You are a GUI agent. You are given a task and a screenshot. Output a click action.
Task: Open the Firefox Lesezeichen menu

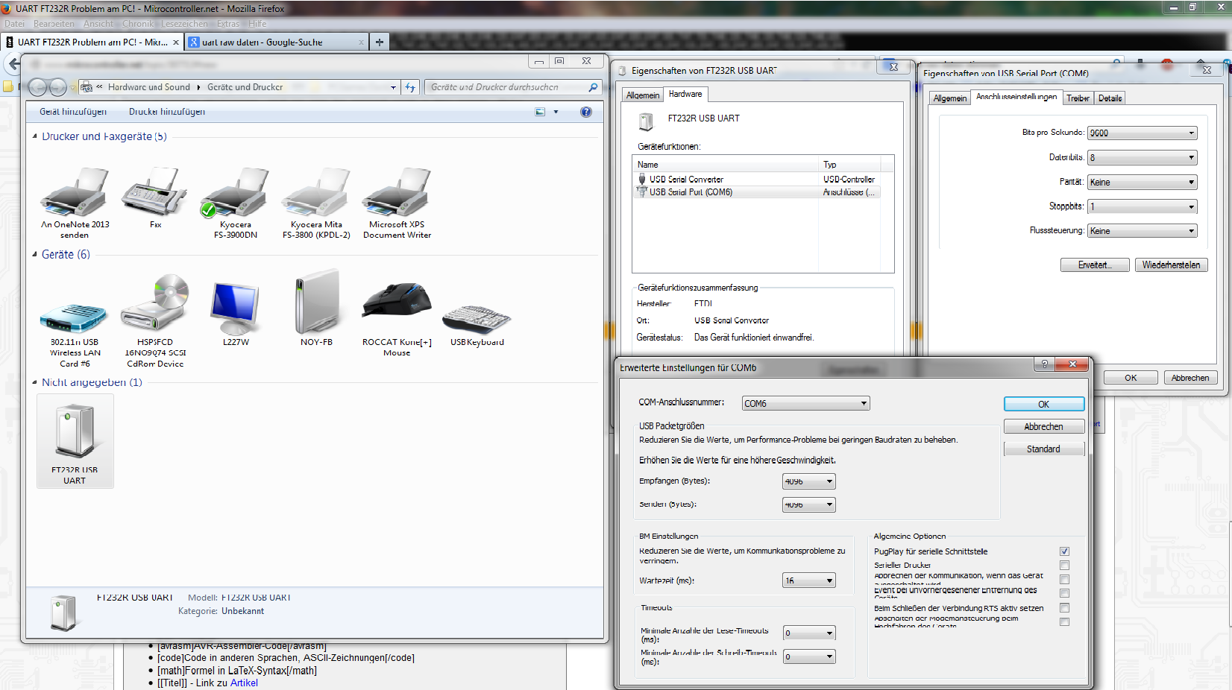(184, 24)
